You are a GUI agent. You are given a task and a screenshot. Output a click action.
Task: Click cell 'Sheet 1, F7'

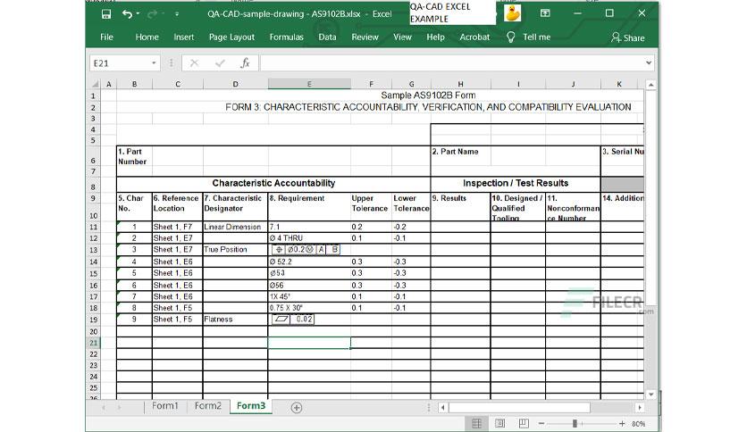click(177, 227)
